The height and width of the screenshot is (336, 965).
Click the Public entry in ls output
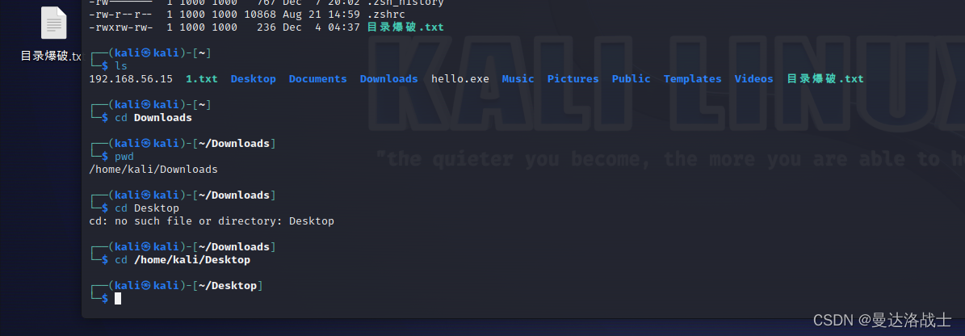[x=631, y=79]
